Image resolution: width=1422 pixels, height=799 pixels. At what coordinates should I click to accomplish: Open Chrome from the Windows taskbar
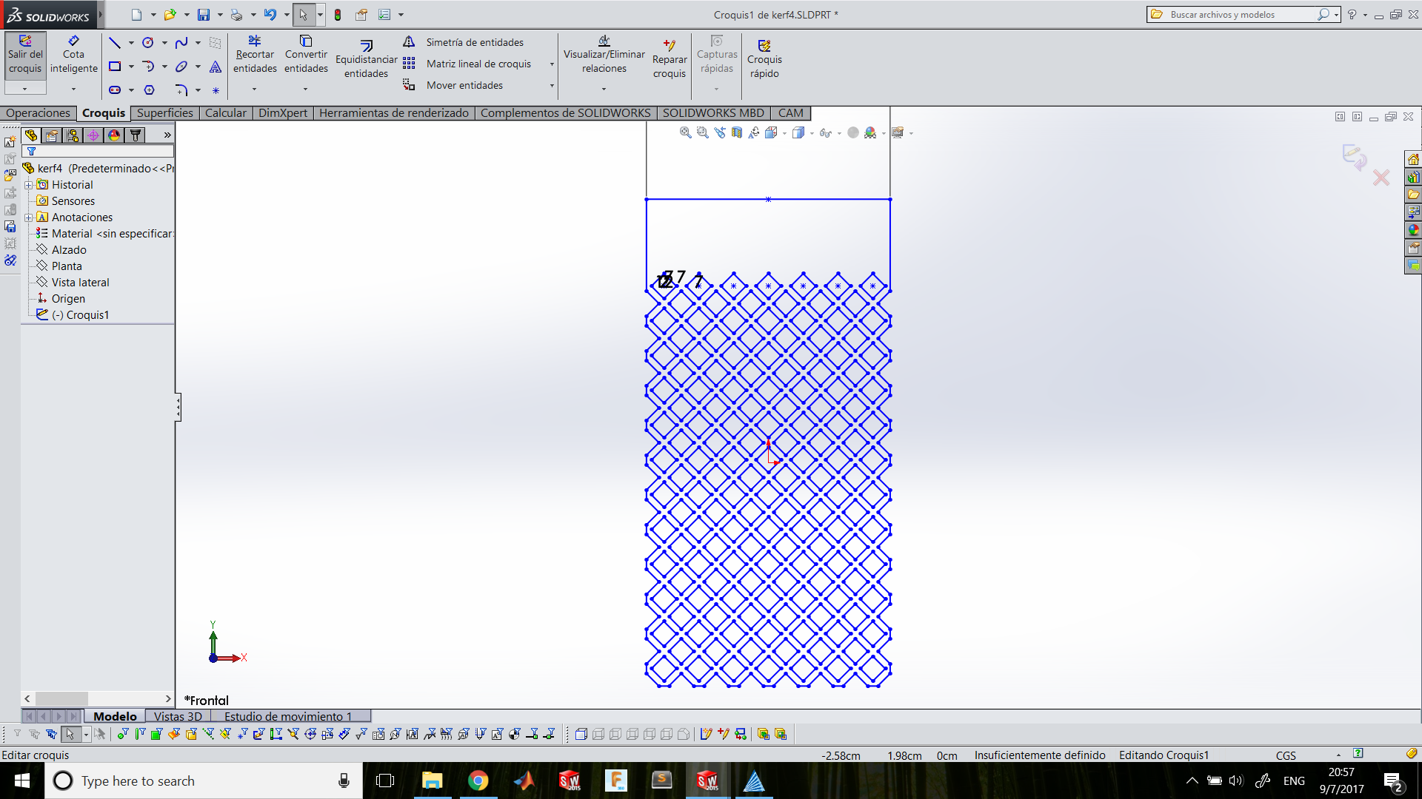point(478,781)
